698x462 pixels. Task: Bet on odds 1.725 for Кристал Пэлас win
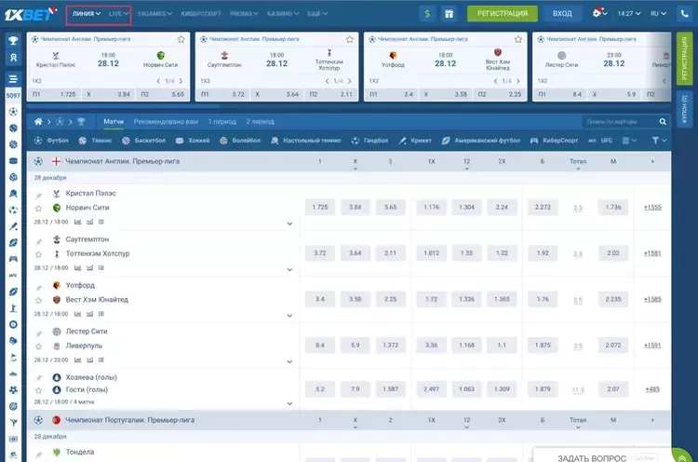[320, 207]
